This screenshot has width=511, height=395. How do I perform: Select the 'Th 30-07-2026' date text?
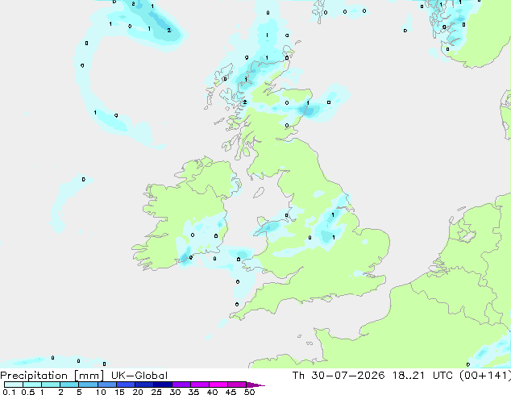click(339, 376)
